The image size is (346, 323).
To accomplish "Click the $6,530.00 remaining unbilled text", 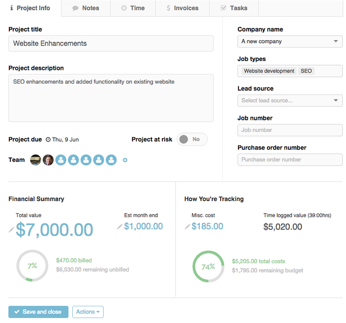I will [x=92, y=270].
